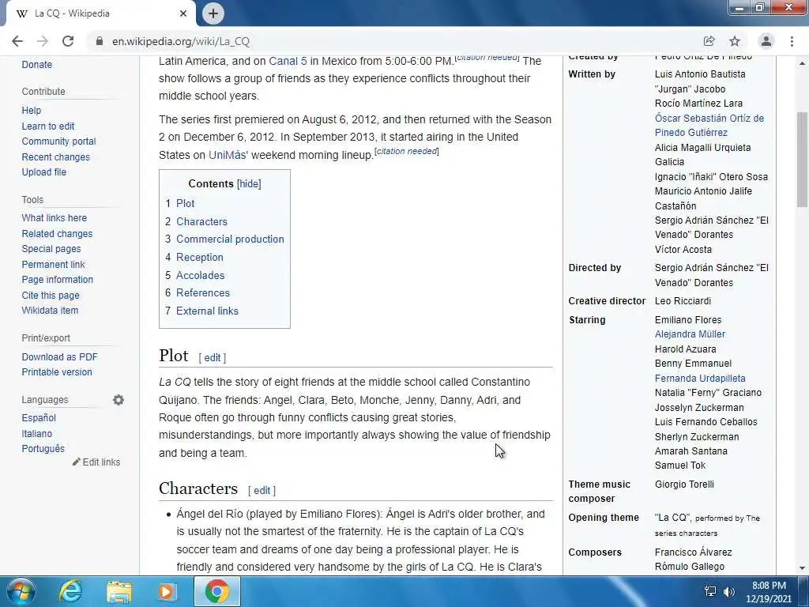Open Recent changes link
Image resolution: width=809 pixels, height=607 pixels.
(56, 157)
